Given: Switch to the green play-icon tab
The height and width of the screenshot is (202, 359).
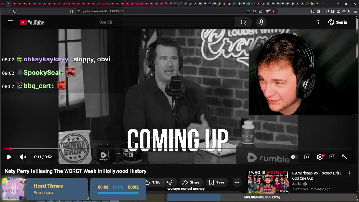Looking at the screenshot, I should [312, 4].
